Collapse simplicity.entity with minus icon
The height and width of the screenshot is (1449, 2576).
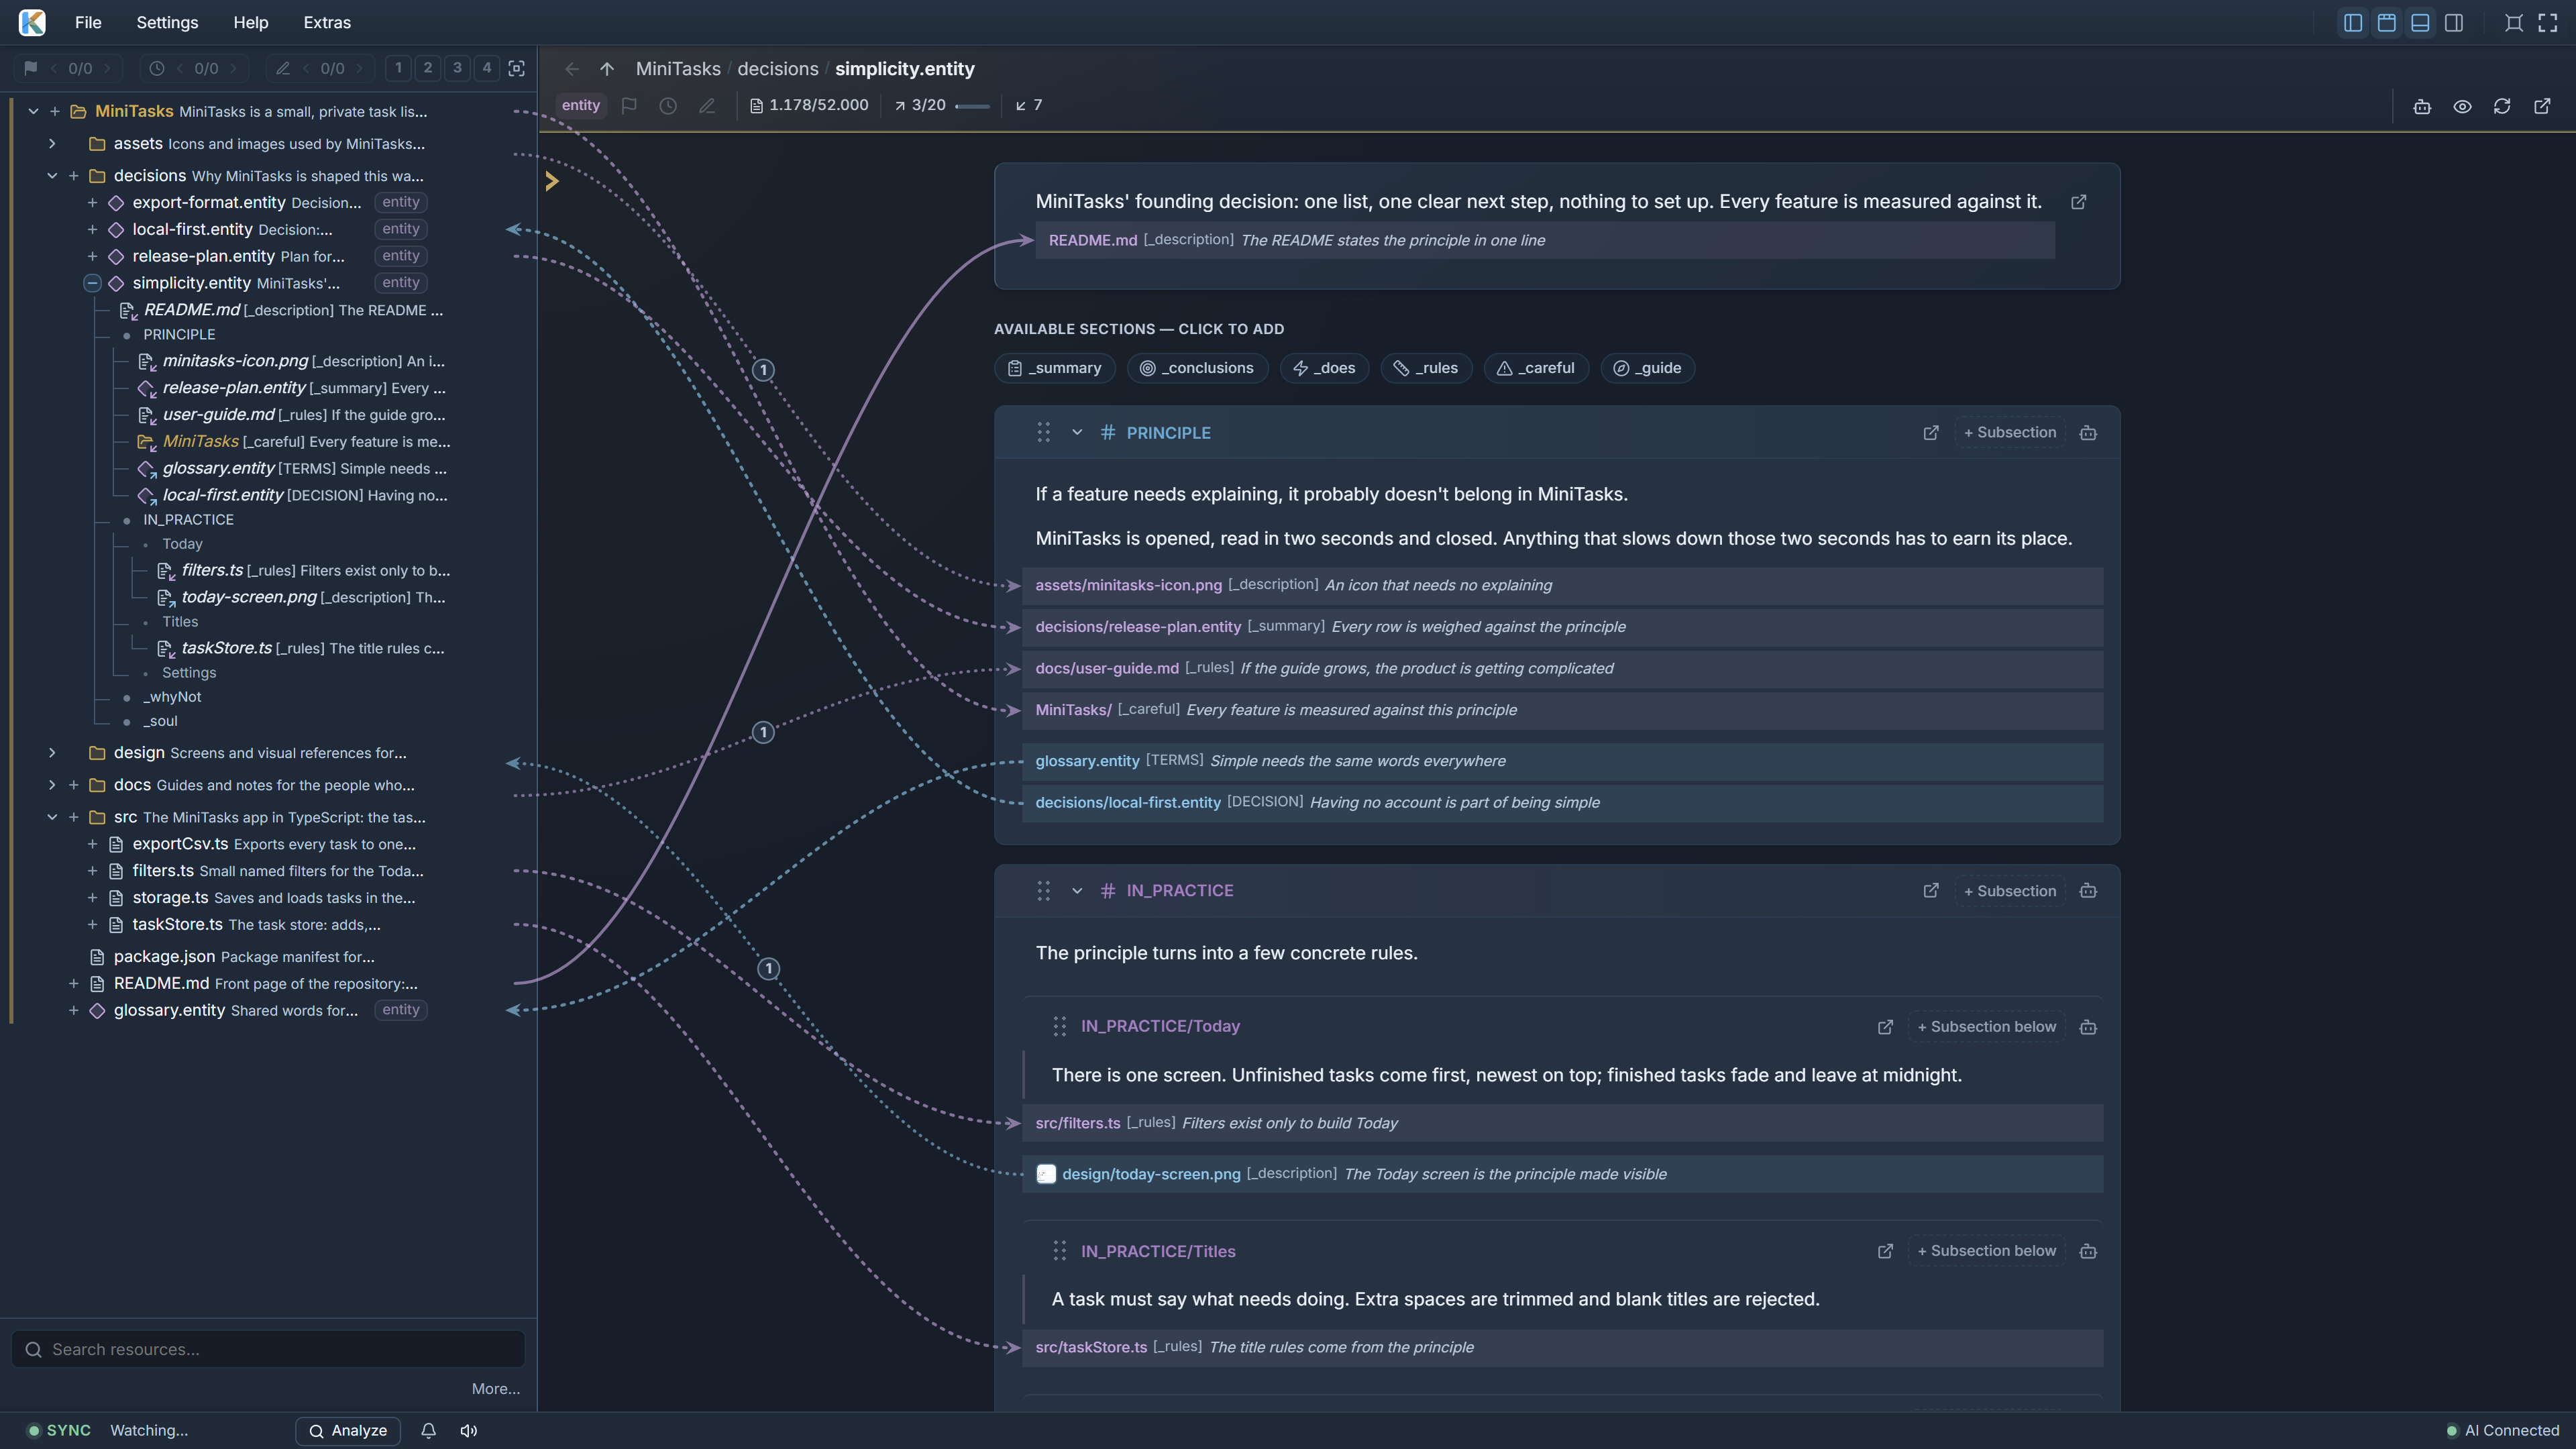tap(92, 283)
